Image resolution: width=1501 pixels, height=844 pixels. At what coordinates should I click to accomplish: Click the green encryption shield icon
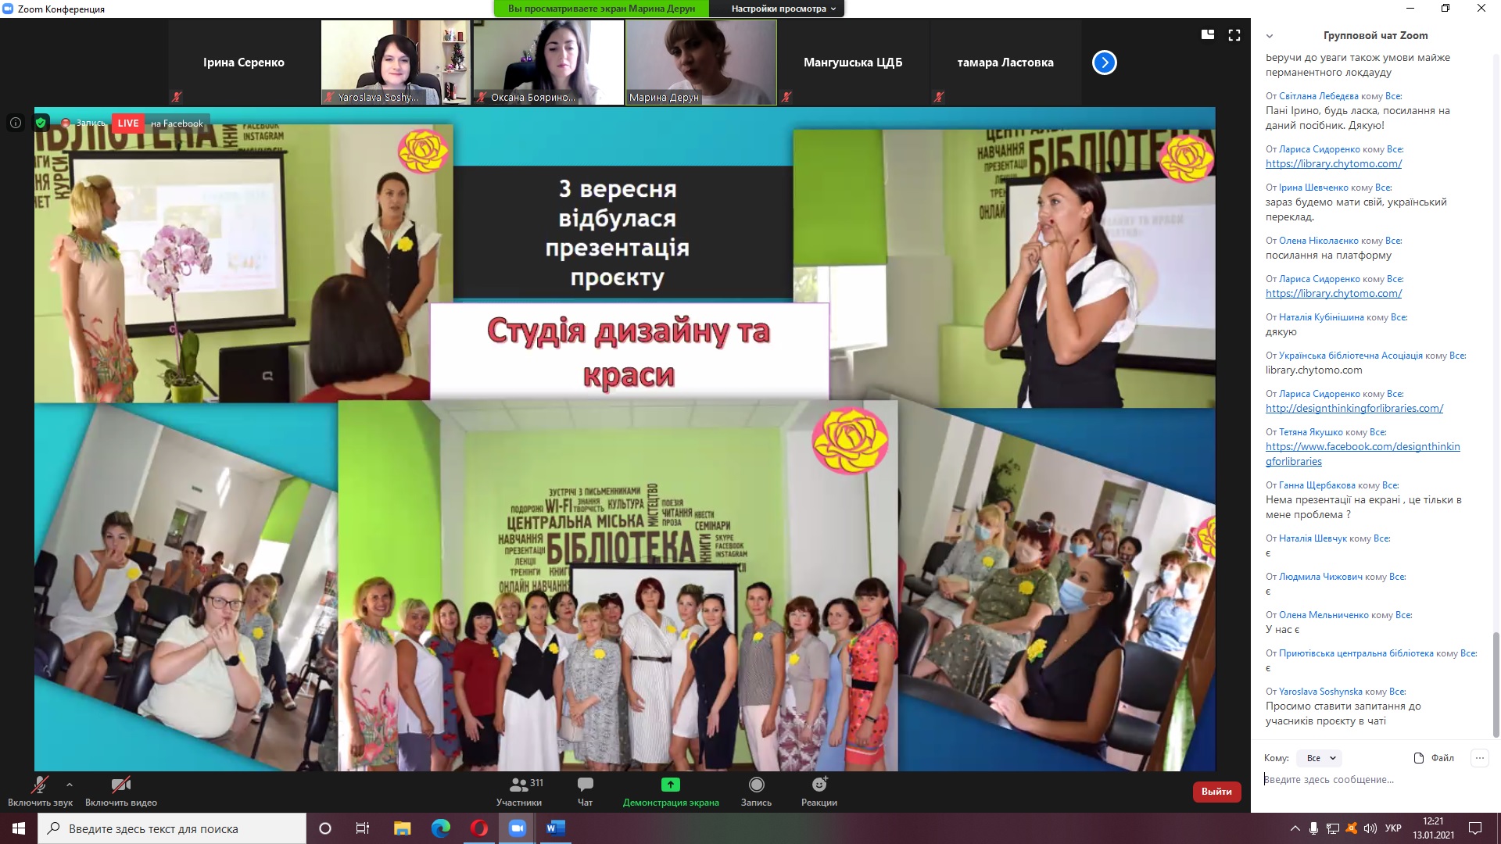coord(41,123)
